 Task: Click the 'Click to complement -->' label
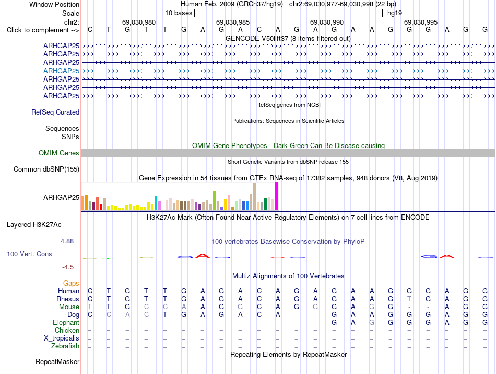coord(43,30)
